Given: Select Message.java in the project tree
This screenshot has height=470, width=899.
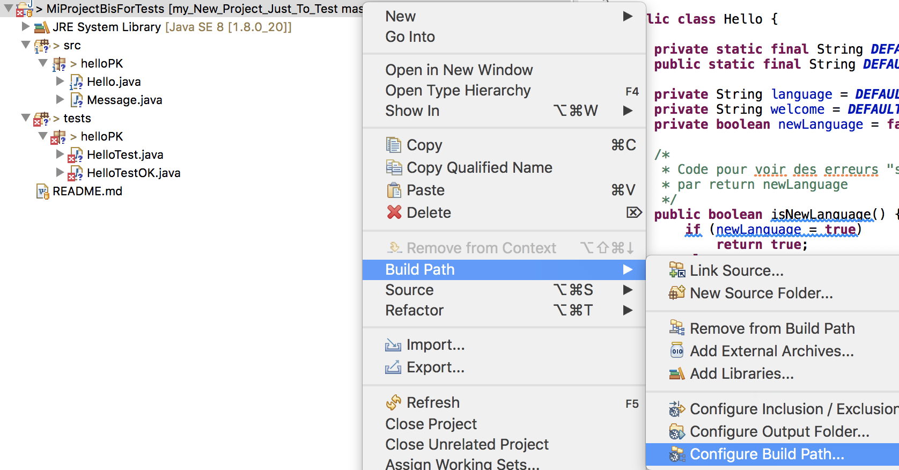Looking at the screenshot, I should [x=124, y=100].
